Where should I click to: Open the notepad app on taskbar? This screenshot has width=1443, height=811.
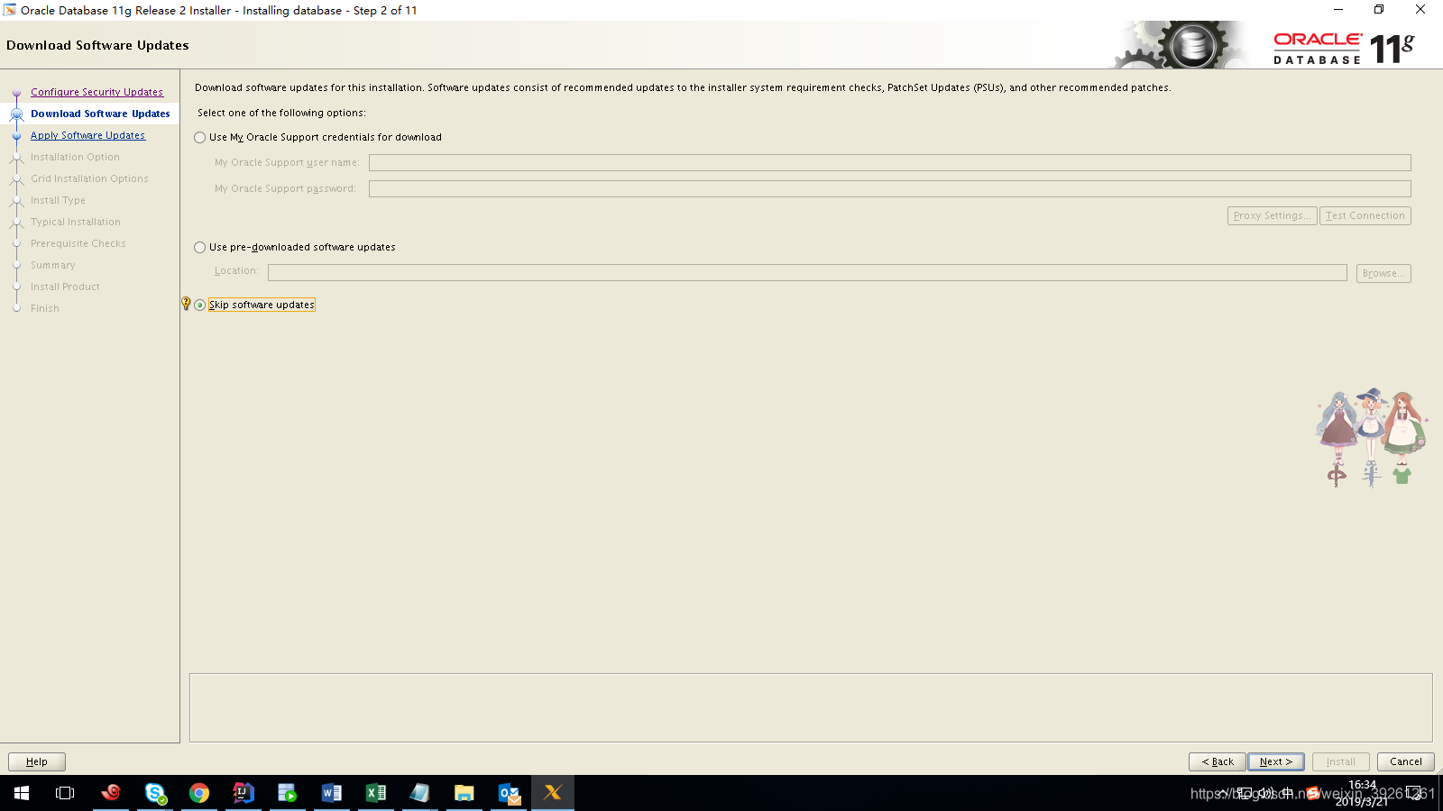coord(420,793)
